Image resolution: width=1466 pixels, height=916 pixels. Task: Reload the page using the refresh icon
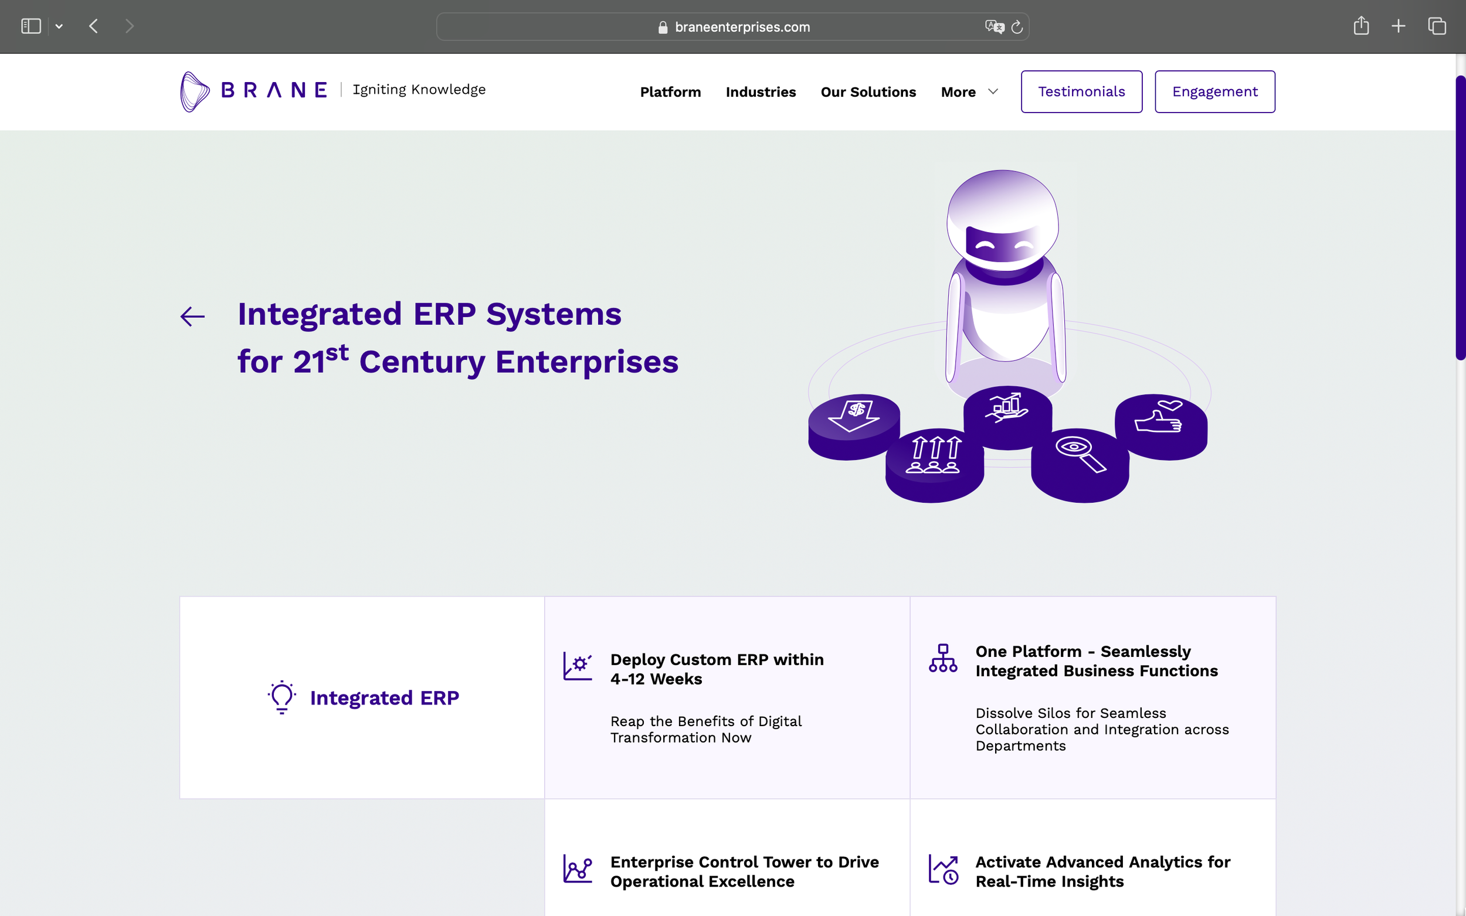coord(1017,26)
